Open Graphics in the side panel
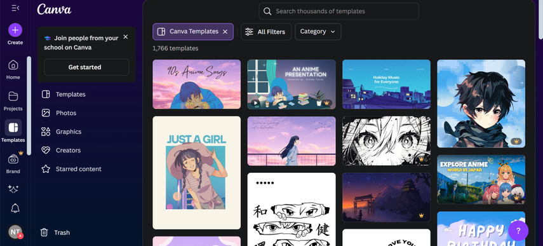Image resolution: width=543 pixels, height=246 pixels. point(62,132)
